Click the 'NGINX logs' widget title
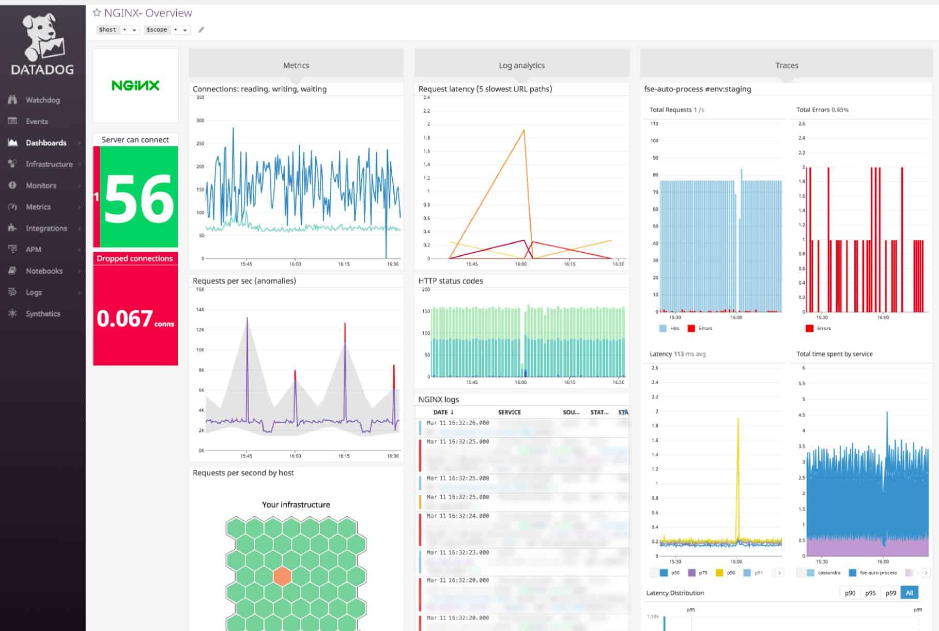This screenshot has width=939, height=631. click(439, 399)
